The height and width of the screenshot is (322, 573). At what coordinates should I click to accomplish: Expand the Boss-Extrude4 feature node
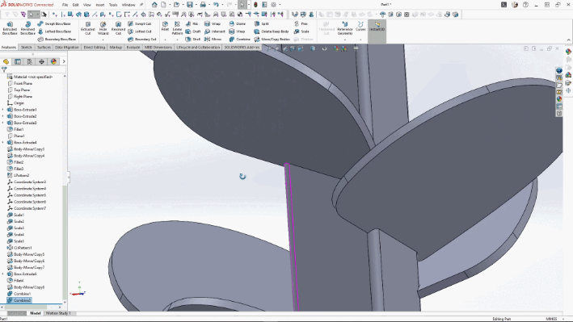[x=3, y=142]
